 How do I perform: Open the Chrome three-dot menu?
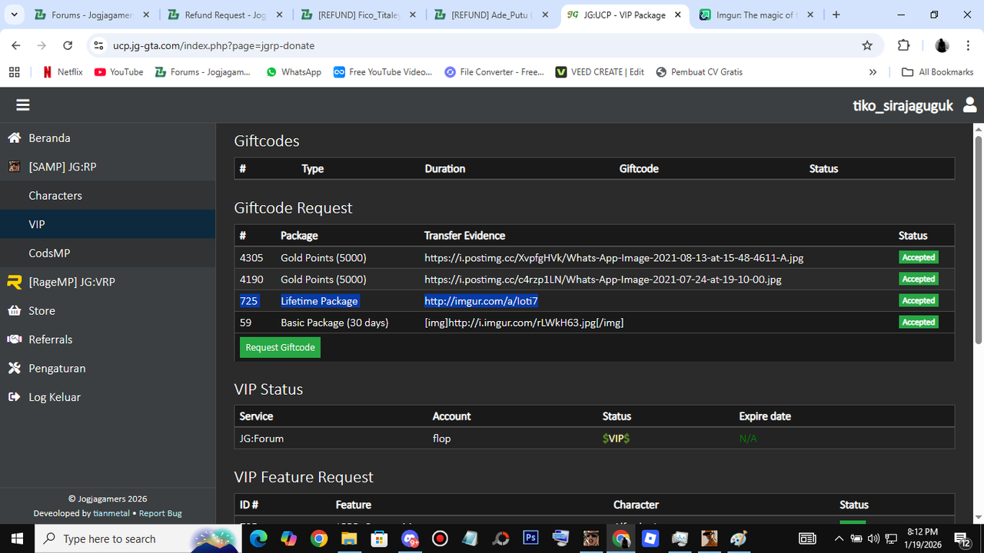[968, 45]
